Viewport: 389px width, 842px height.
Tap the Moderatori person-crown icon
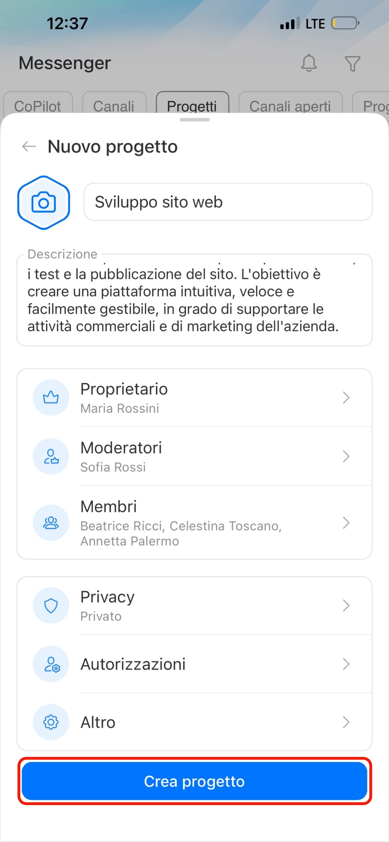[51, 456]
